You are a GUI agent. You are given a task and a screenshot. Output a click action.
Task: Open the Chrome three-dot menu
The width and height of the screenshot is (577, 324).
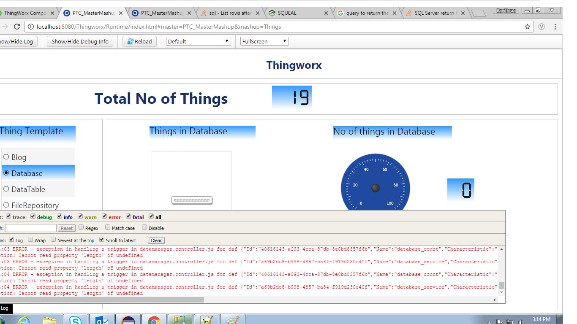[555, 27]
